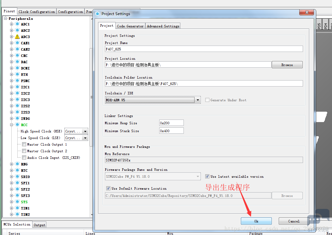Click the SYS peripheral cube icon
The width and height of the screenshot is (332, 235).
click(17, 202)
